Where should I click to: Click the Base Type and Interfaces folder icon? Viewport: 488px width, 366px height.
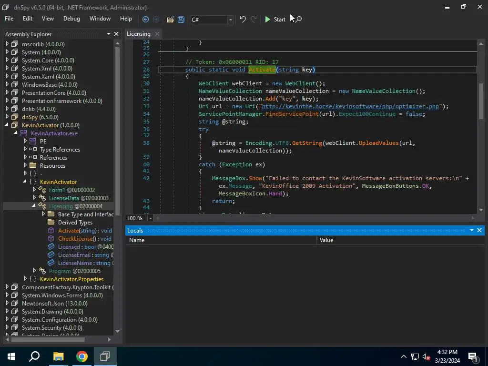51,214
